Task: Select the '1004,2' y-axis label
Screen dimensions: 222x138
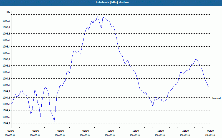Action: (x=6, y=123)
